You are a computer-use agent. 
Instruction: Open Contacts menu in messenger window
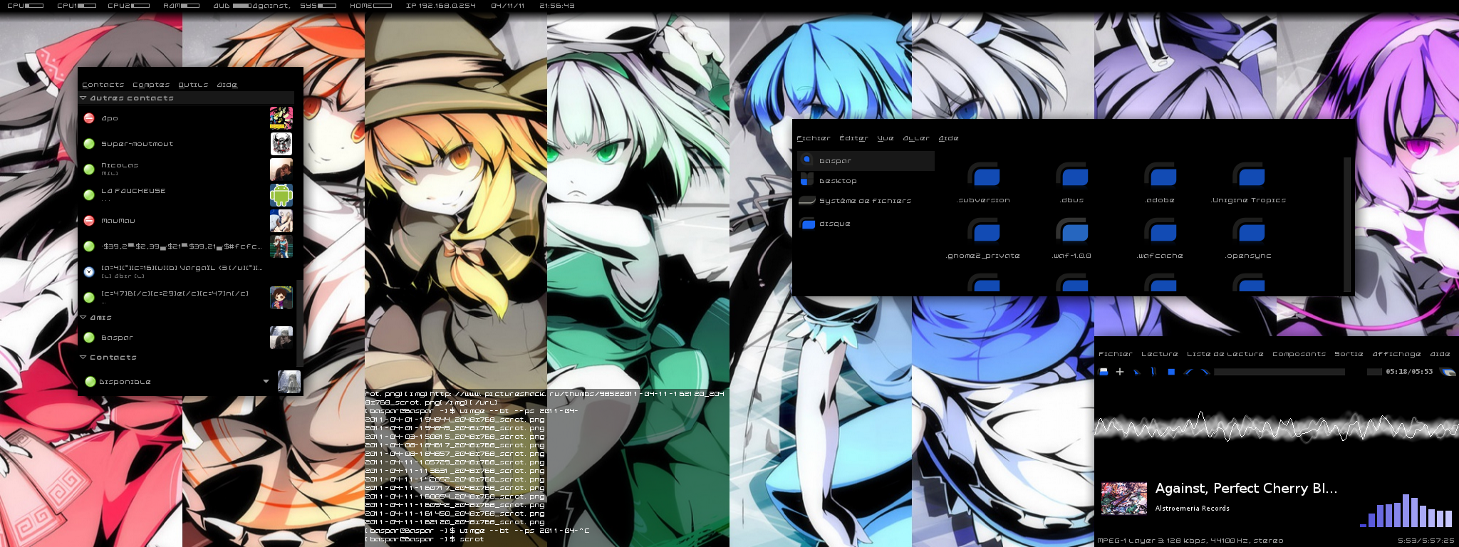103,85
